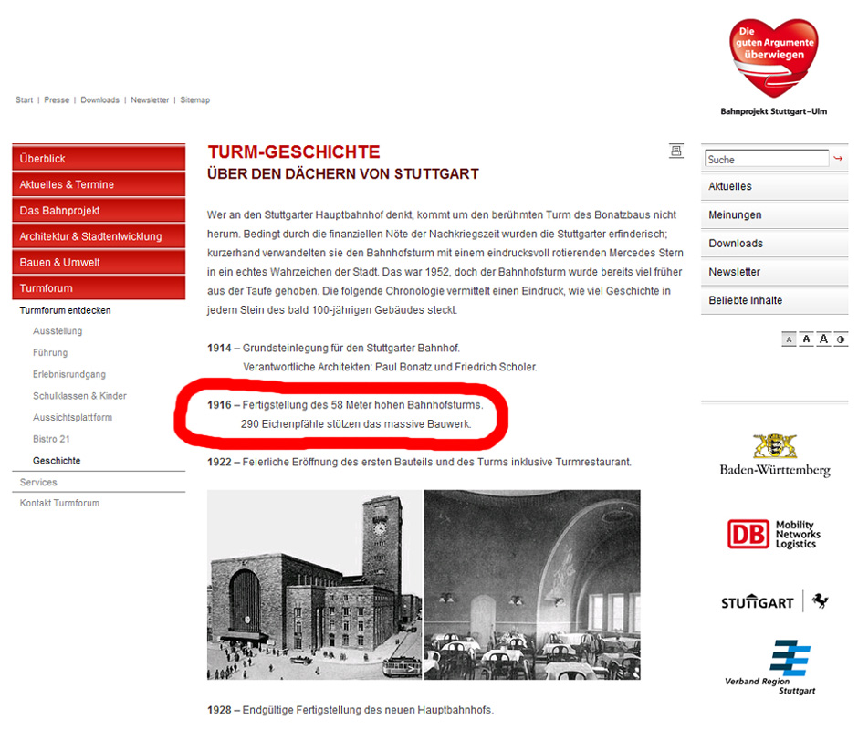Image resolution: width=858 pixels, height=730 pixels.
Task: Click the print page icon
Action: coord(676,151)
